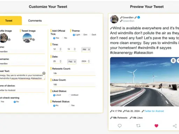This screenshot has height=134, width=179.
Task: Choose the Dim theme
Action: 82,35
